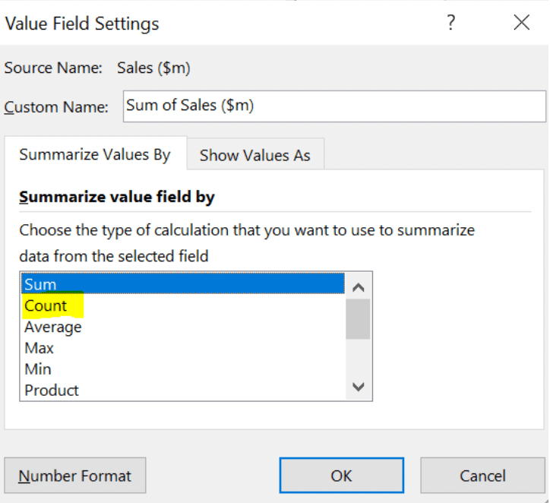The height and width of the screenshot is (503, 550).
Task: Click the help question mark icon
Action: 451,23
